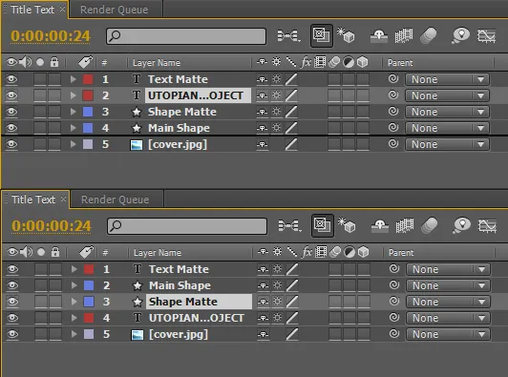Click image icon of cover.jpg in top panel
This screenshot has width=508, height=377.
click(137, 144)
